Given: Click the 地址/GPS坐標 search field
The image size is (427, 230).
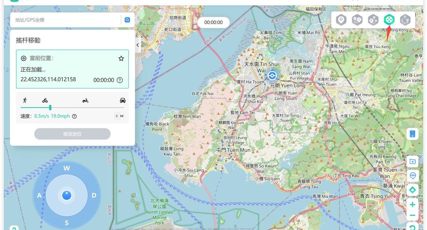Looking at the screenshot, I should 67,20.
